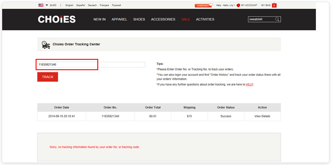Open the red HELP link in tips
The height and width of the screenshot is (165, 332).
pos(249,84)
